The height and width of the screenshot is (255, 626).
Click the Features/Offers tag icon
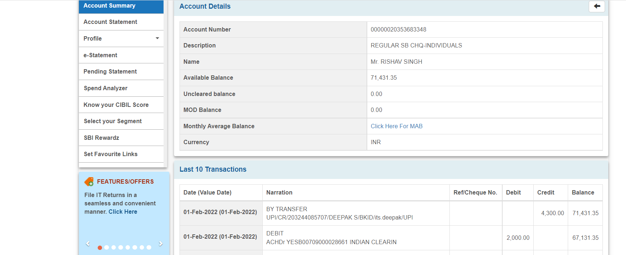(x=89, y=181)
